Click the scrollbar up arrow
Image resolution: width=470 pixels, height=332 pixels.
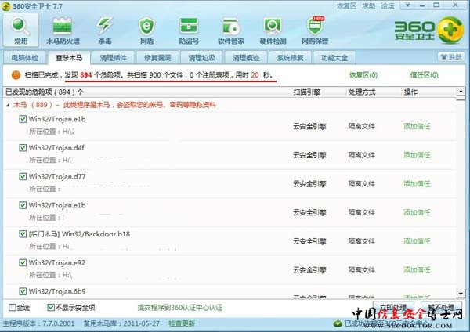pos(461,91)
